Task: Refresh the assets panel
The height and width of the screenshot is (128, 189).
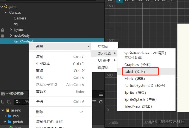Action: (101, 102)
